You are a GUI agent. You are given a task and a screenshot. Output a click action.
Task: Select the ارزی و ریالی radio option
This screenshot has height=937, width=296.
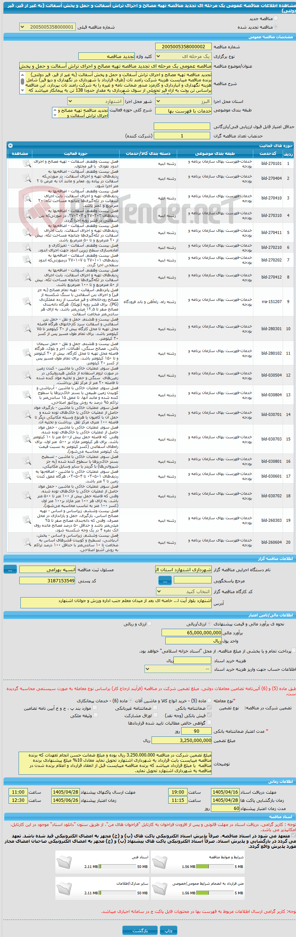150,624
